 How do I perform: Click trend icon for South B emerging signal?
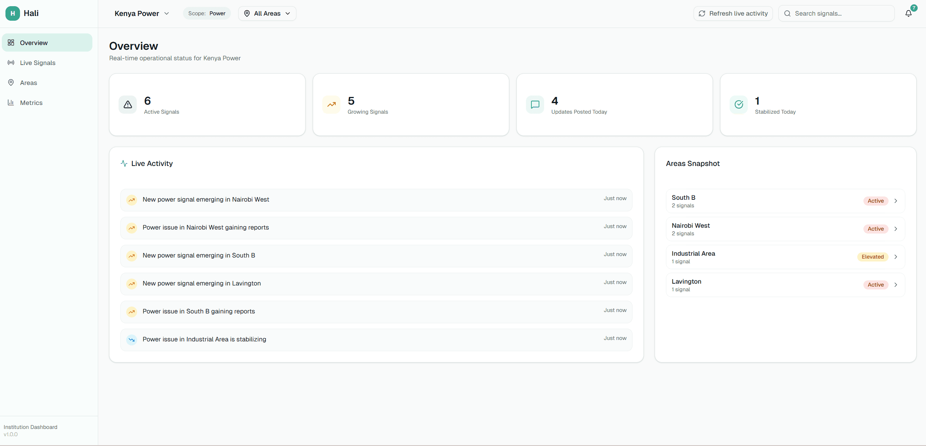point(132,256)
